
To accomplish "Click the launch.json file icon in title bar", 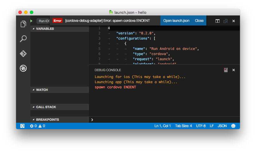I will [x=111, y=12].
